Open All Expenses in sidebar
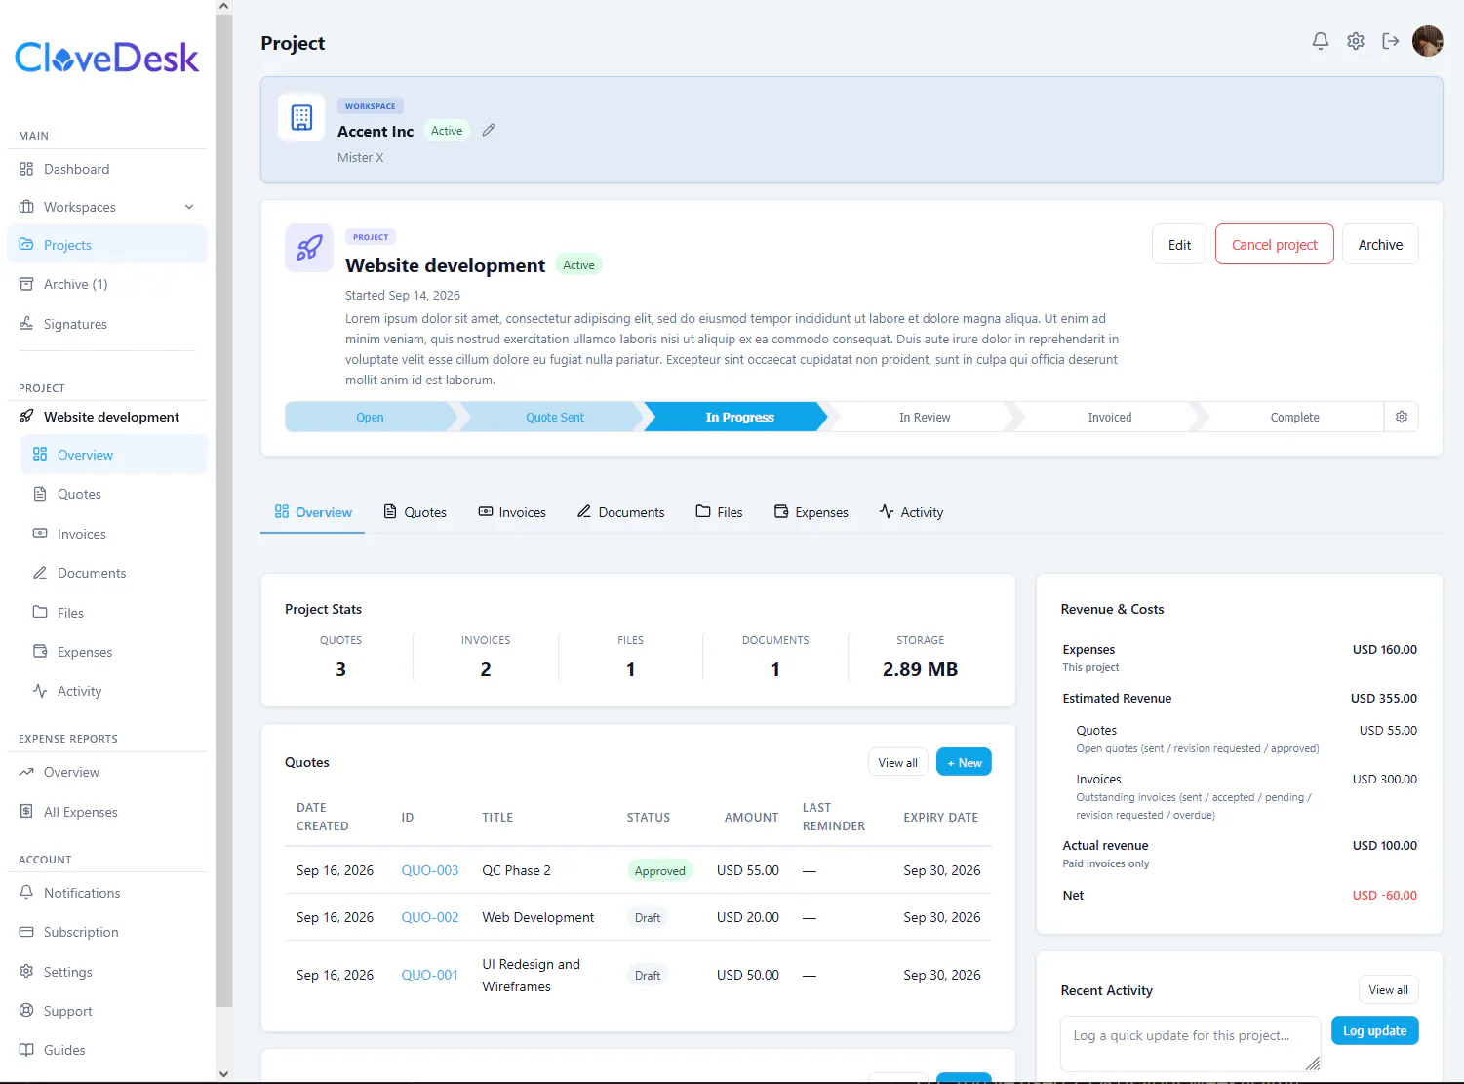This screenshot has width=1464, height=1084. [x=107, y=812]
